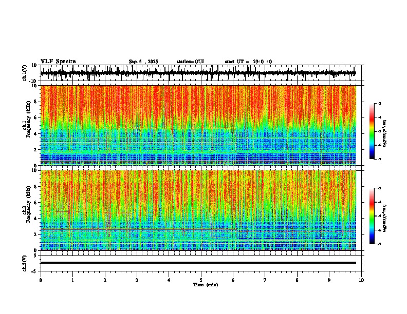
Task: Click the lower color scale bar
Action: (372, 216)
